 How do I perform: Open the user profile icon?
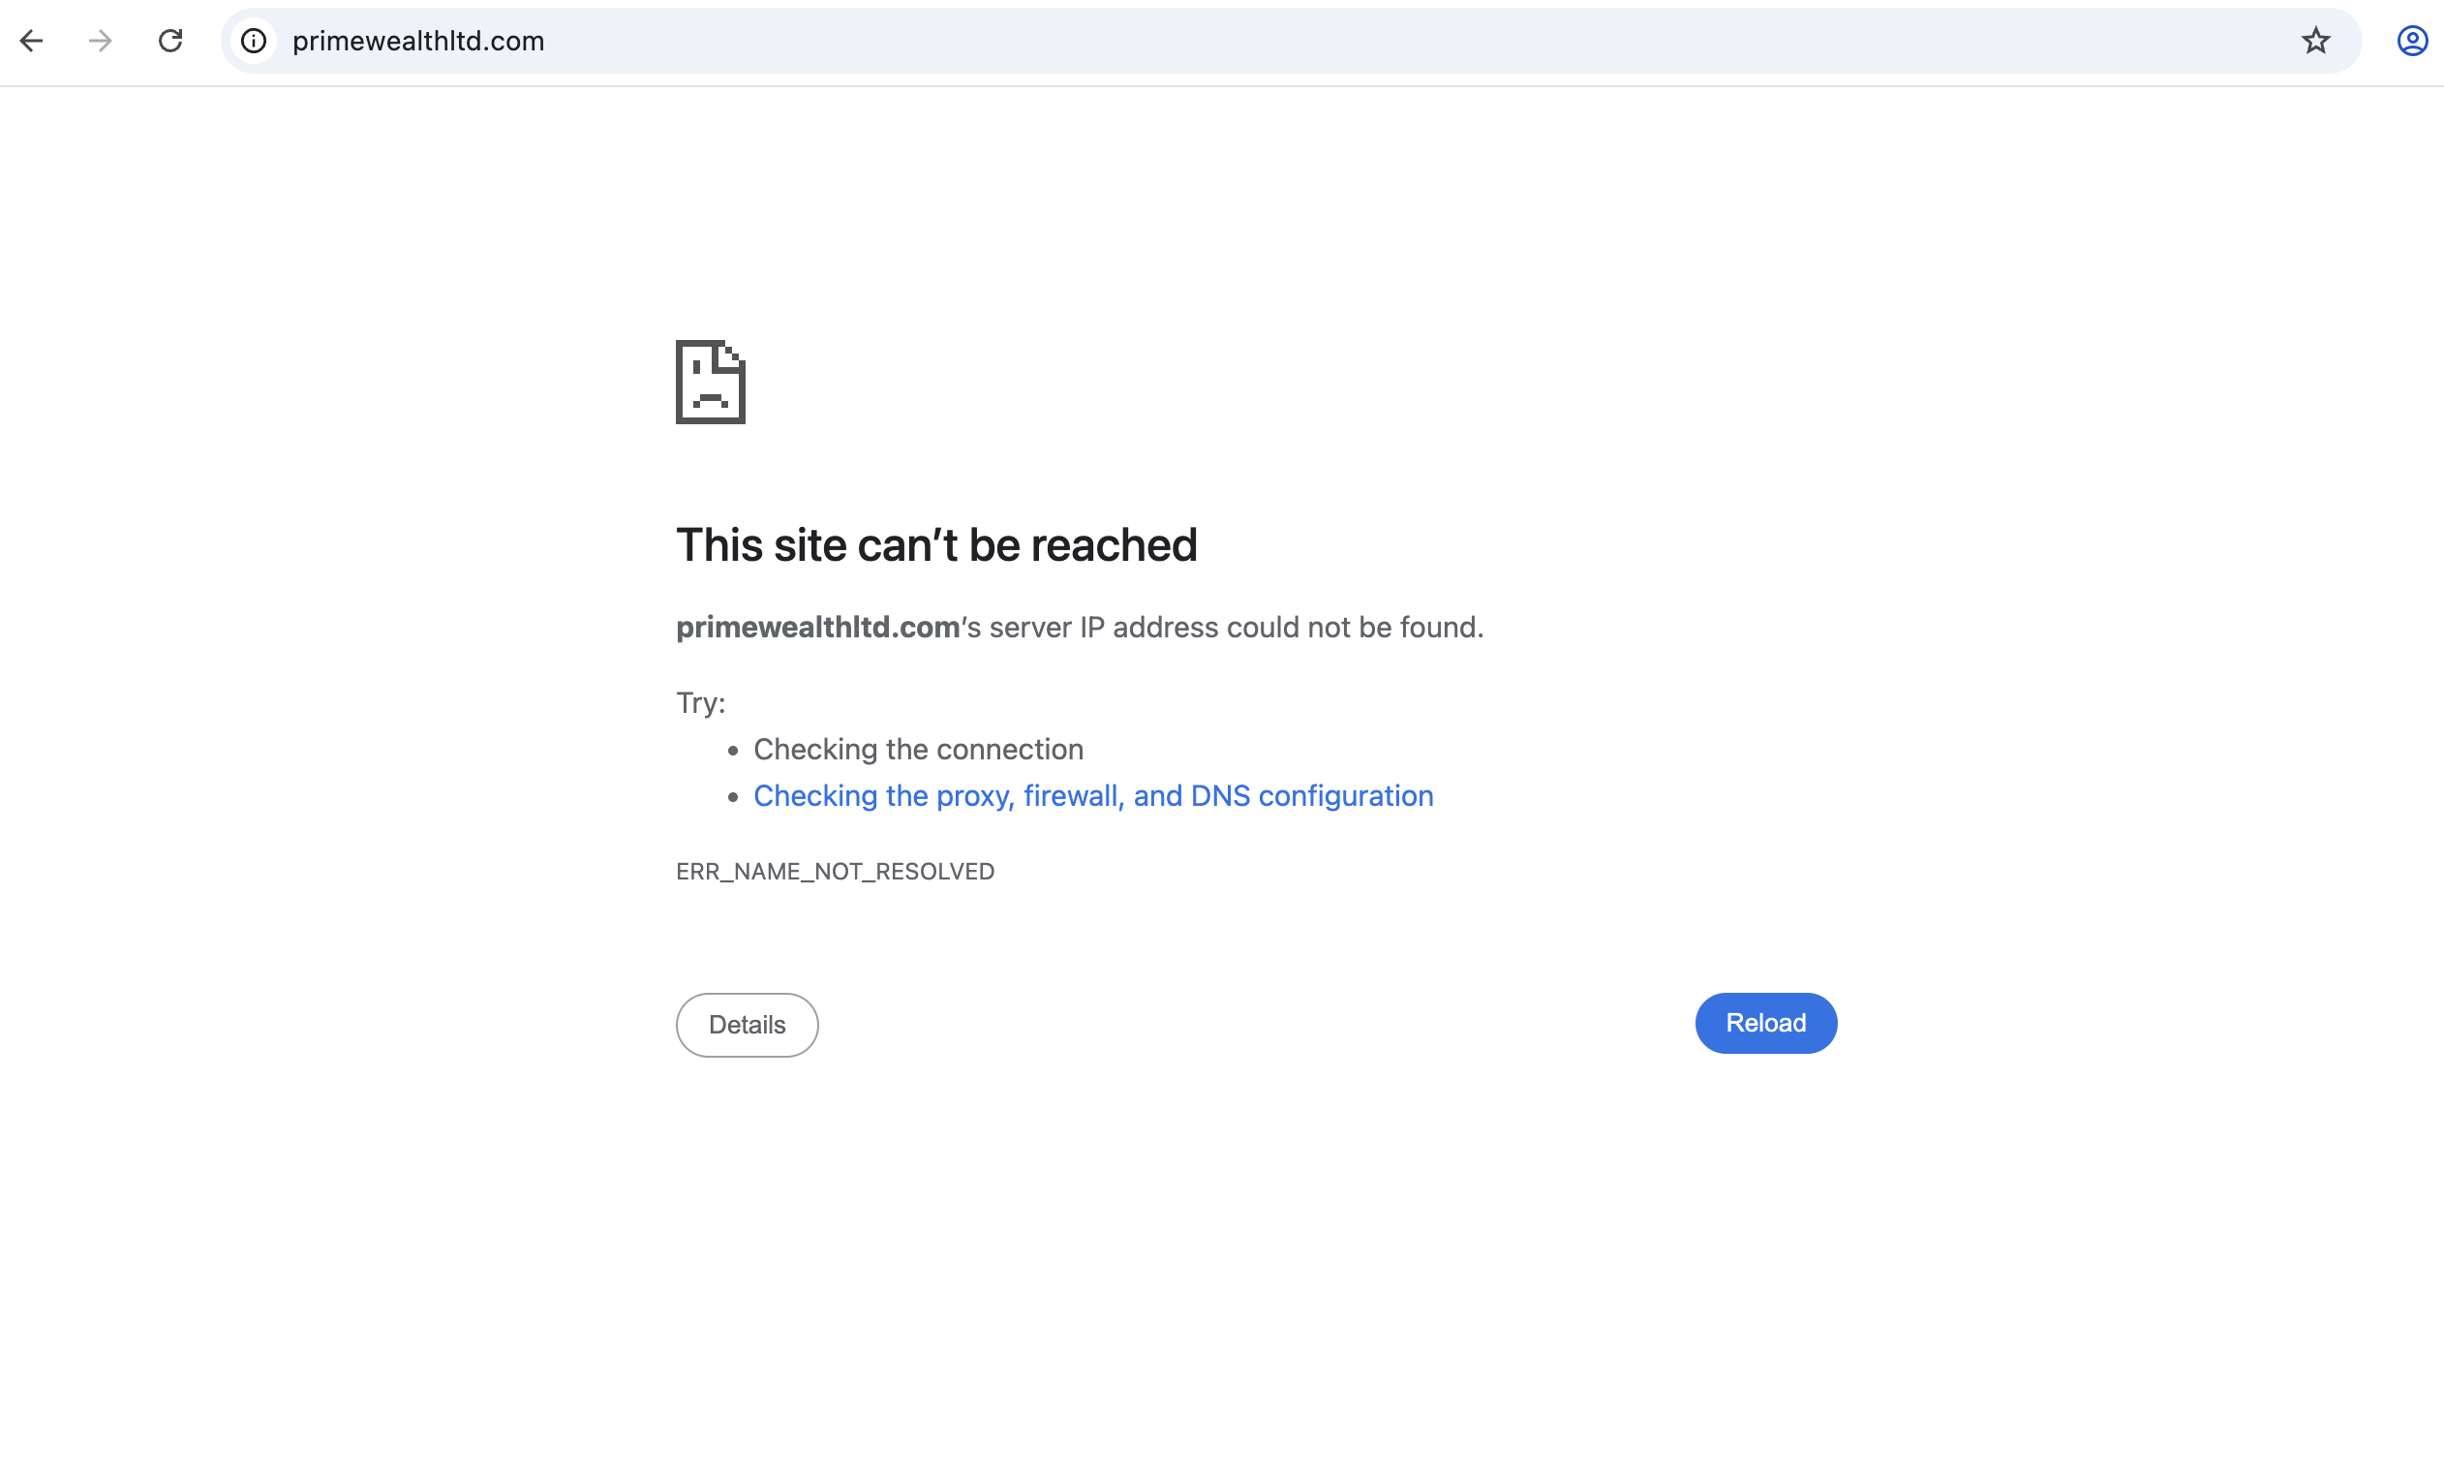(2412, 41)
